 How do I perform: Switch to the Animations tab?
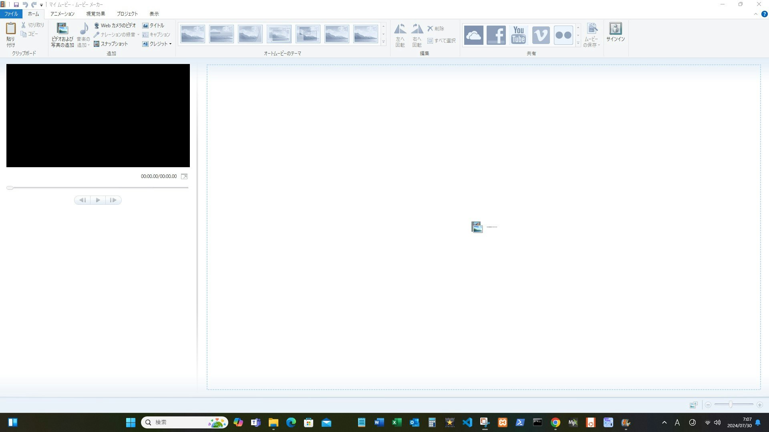pyautogui.click(x=62, y=14)
